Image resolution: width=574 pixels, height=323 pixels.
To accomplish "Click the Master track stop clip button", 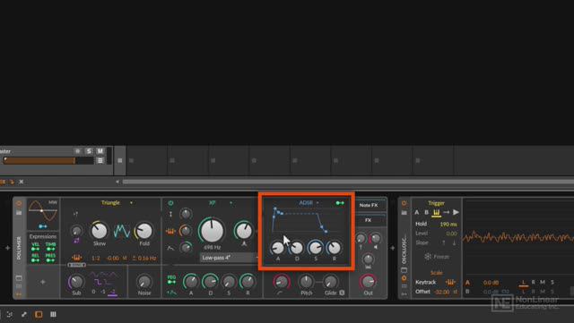I will pyautogui.click(x=119, y=160).
